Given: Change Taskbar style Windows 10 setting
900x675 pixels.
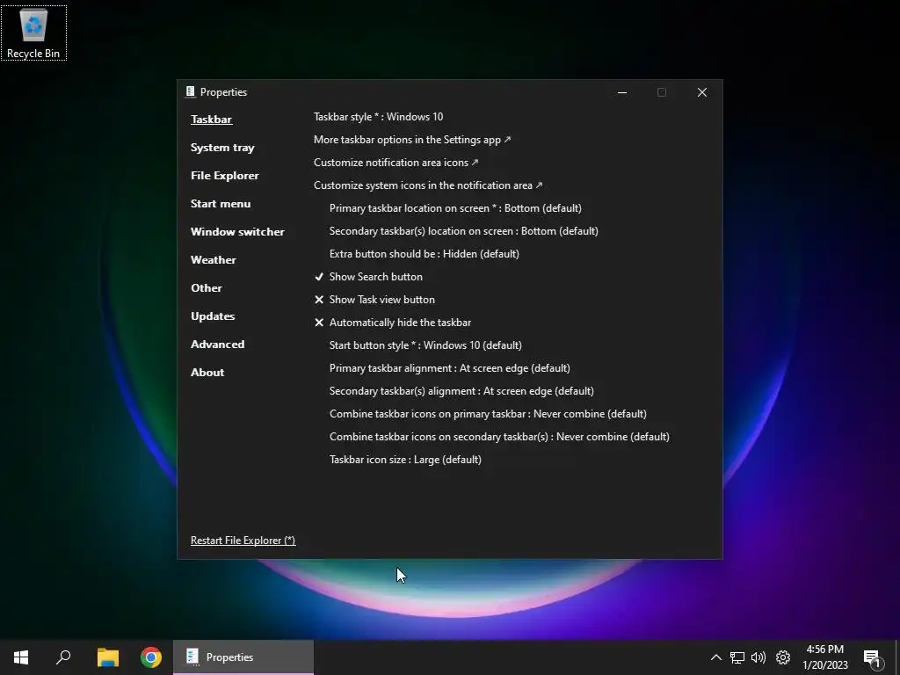Looking at the screenshot, I should [378, 117].
